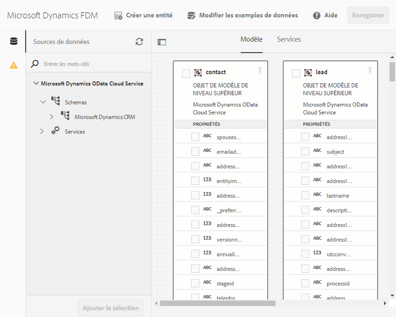This screenshot has height=317, width=396.
Task: Expand the Microsoft.Dynamics.CRM schema
Action: [x=51, y=117]
